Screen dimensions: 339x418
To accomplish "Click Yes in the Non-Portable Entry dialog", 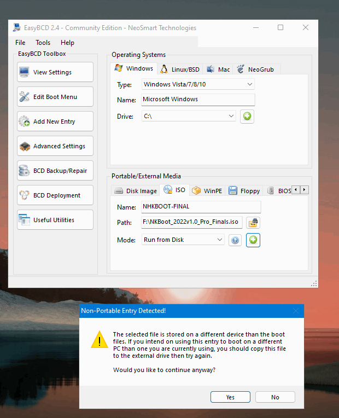I will click(x=230, y=397).
